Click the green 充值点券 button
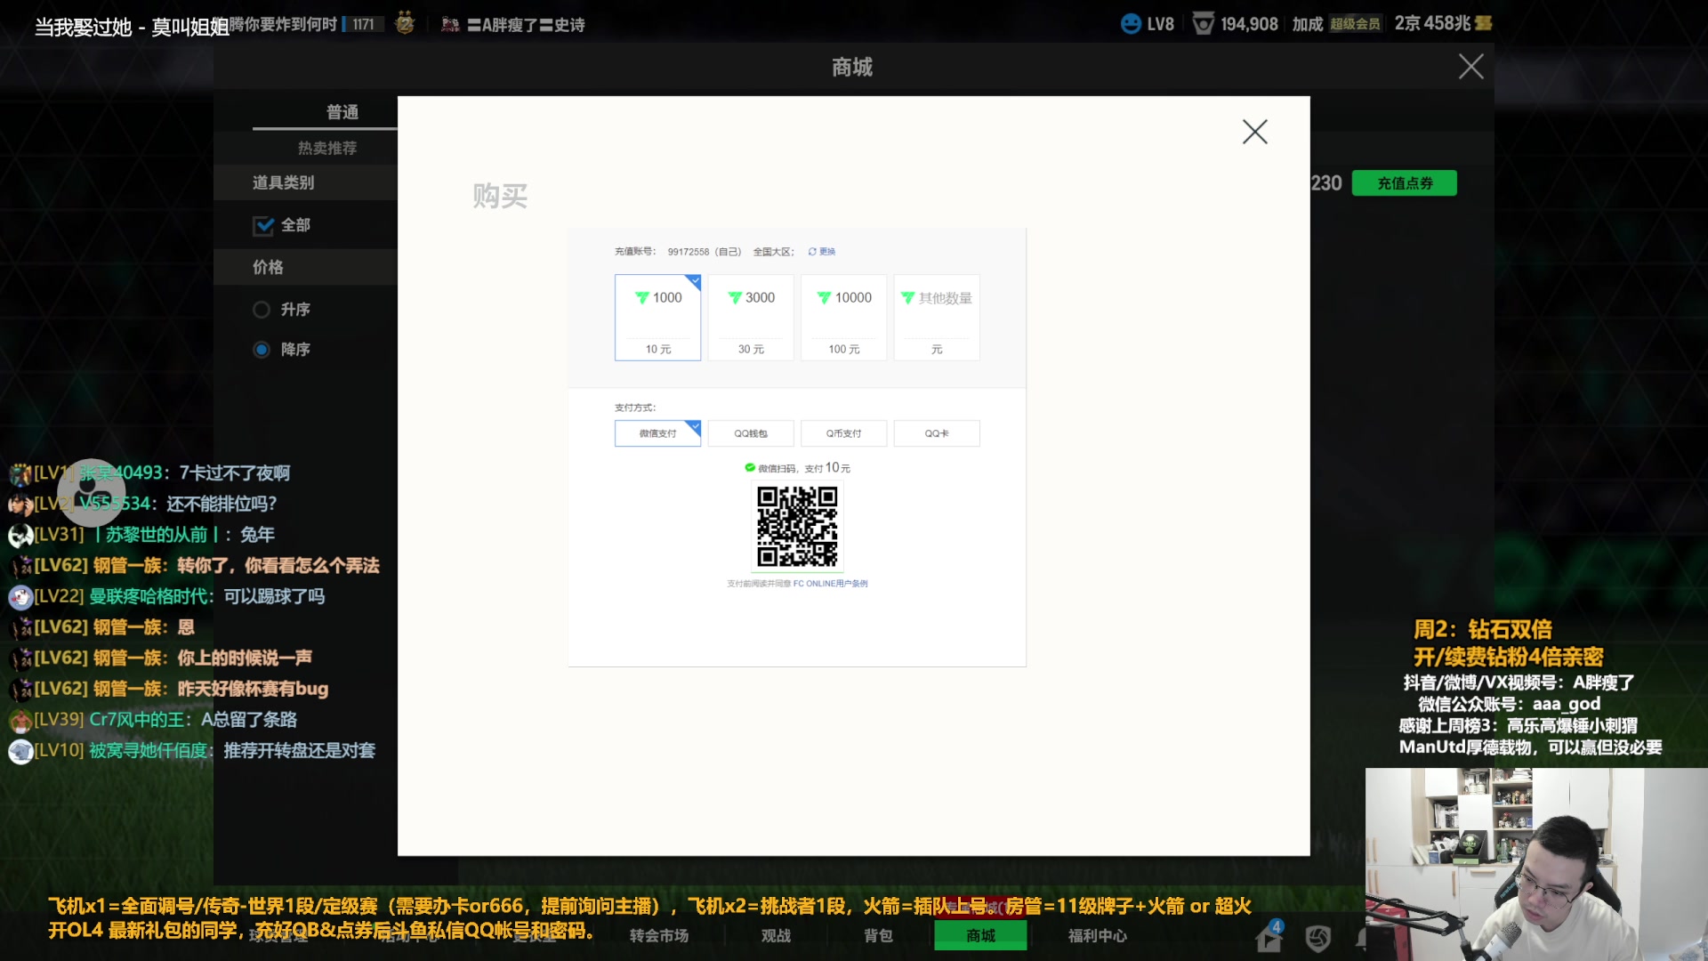 (1404, 182)
